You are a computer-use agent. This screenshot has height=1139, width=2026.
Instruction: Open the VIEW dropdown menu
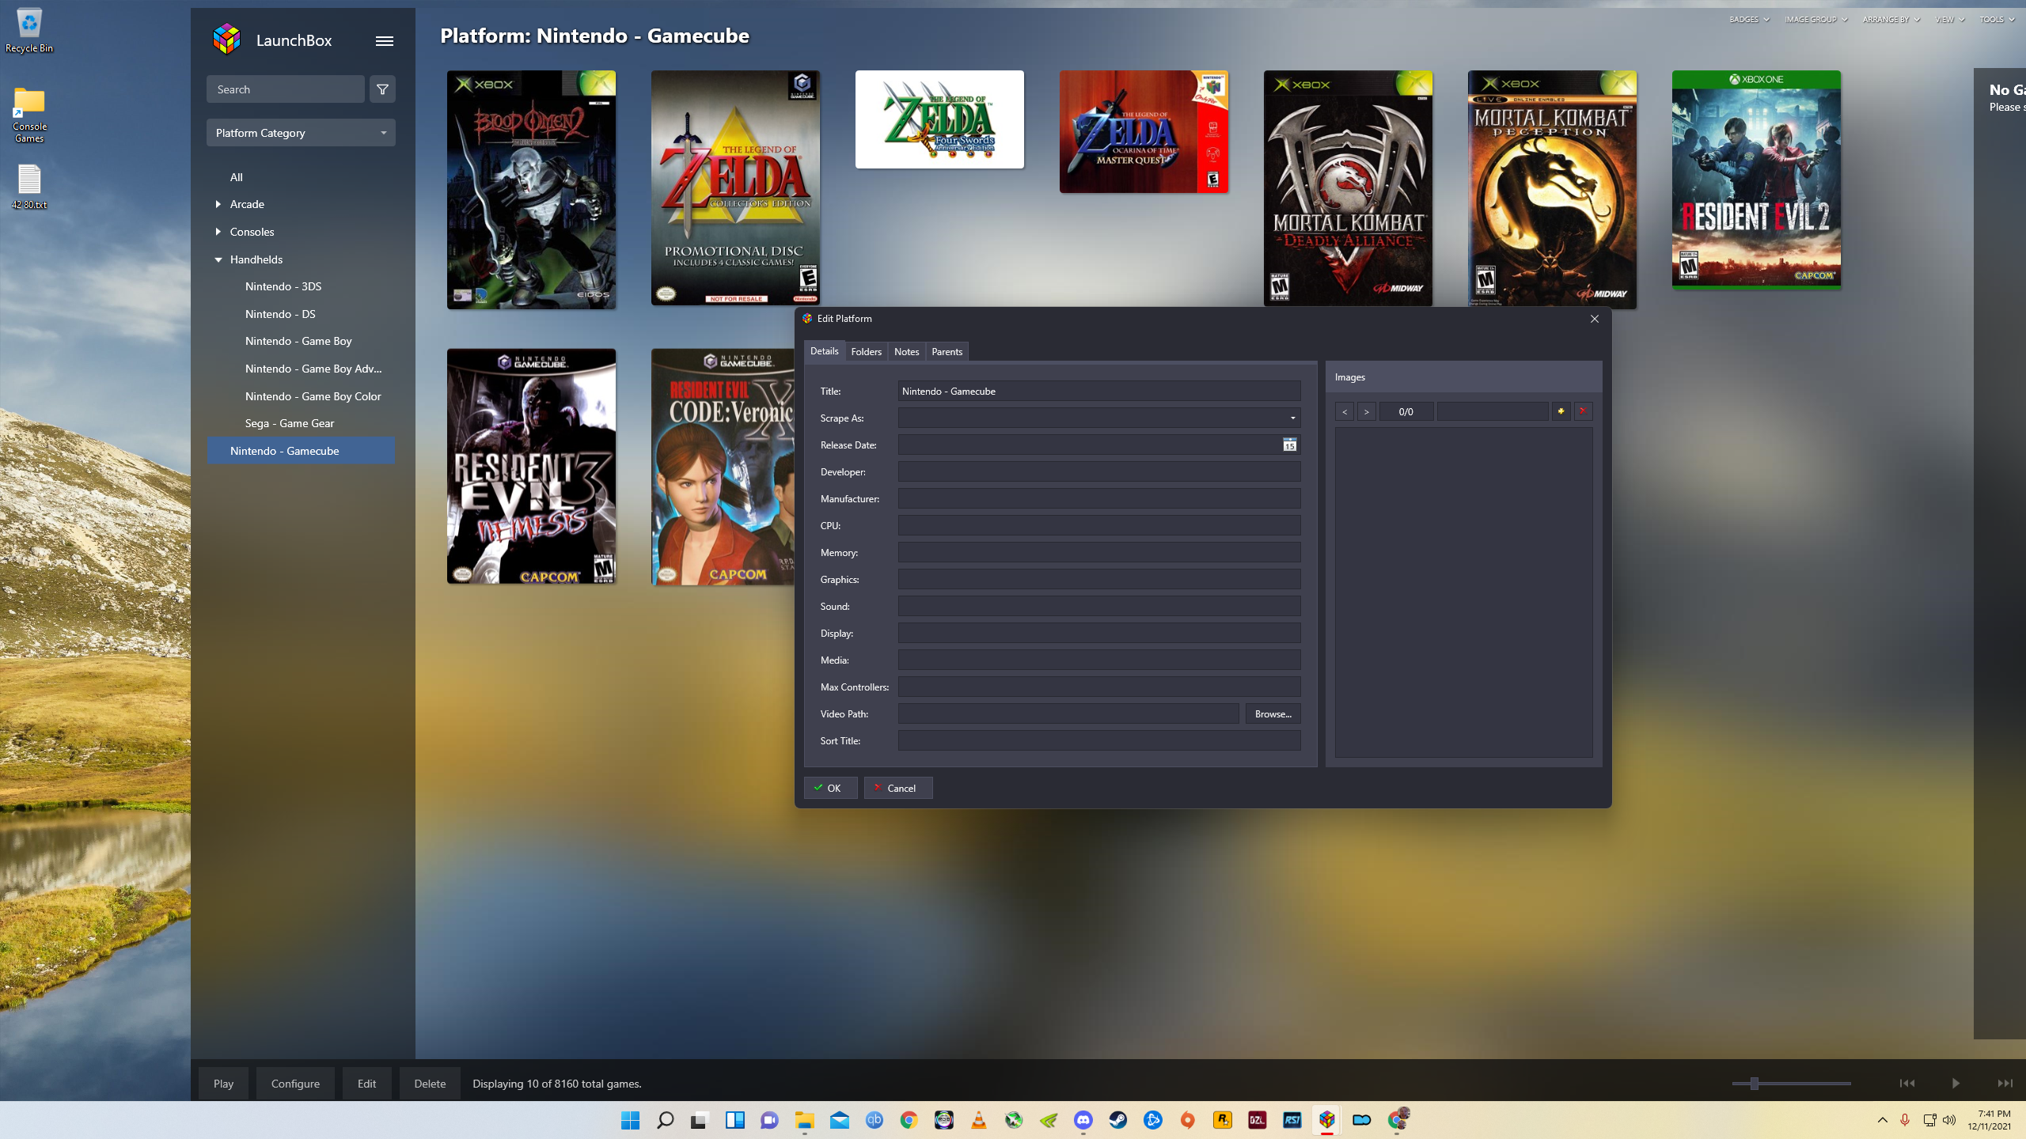pyautogui.click(x=1950, y=20)
